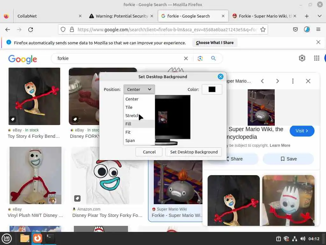
Task: Close the Set Desktop Background dialog
Action: click(220, 77)
